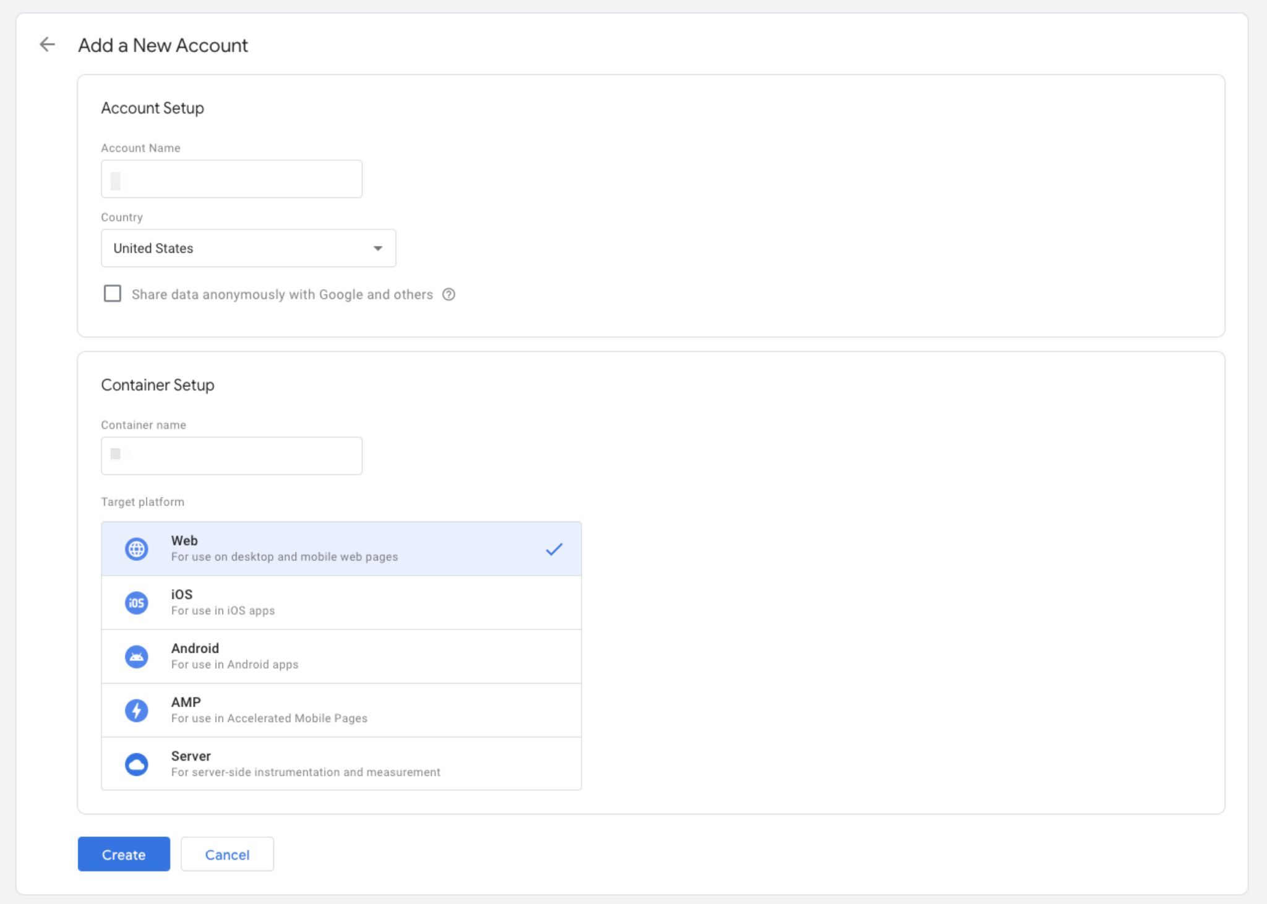Click the Share data anonymously label text
1267x904 pixels.
point(282,294)
